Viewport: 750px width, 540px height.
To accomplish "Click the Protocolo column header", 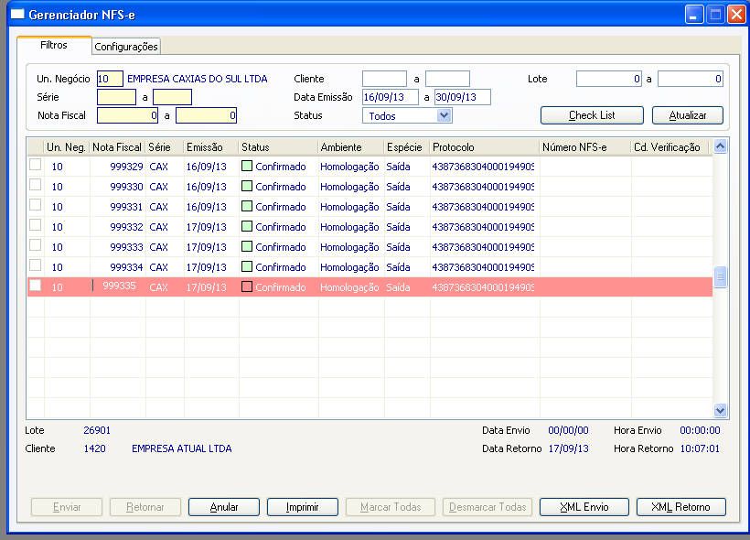I will pos(453,147).
